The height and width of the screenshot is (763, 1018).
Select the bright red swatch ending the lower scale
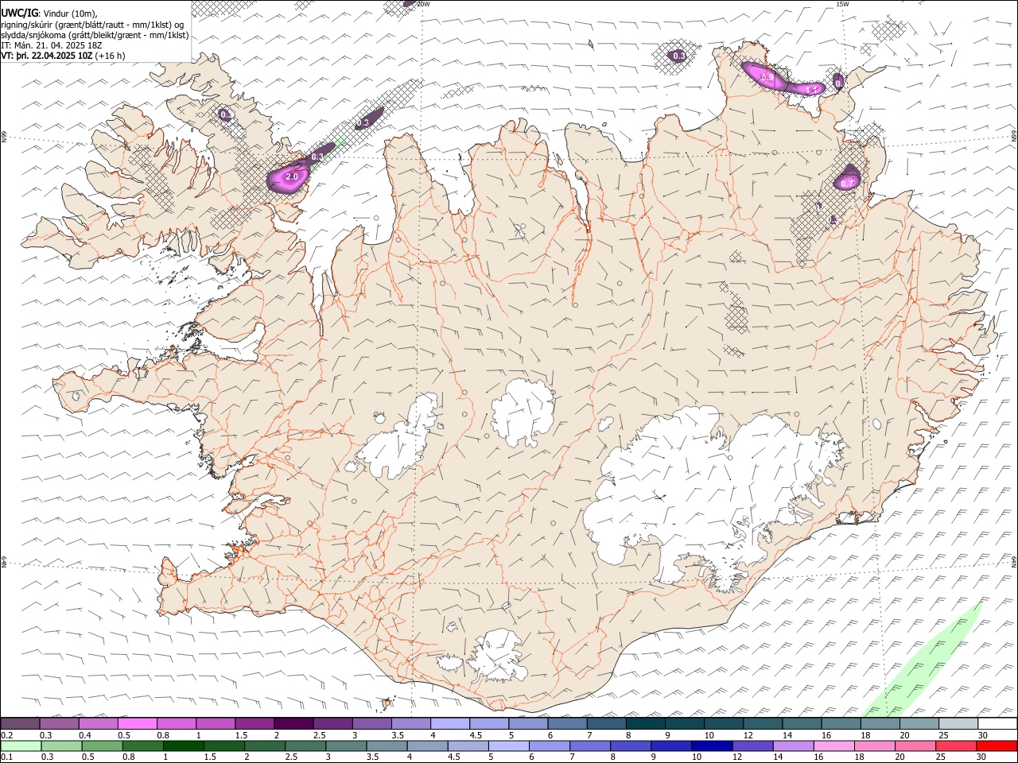point(997,746)
